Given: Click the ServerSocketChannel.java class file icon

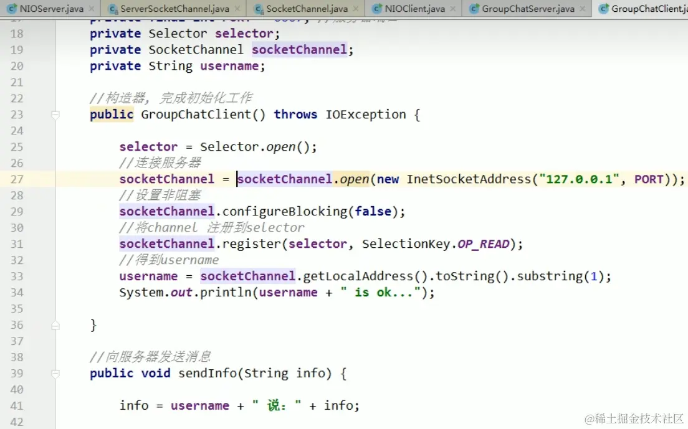Looking at the screenshot, I should coord(113,9).
